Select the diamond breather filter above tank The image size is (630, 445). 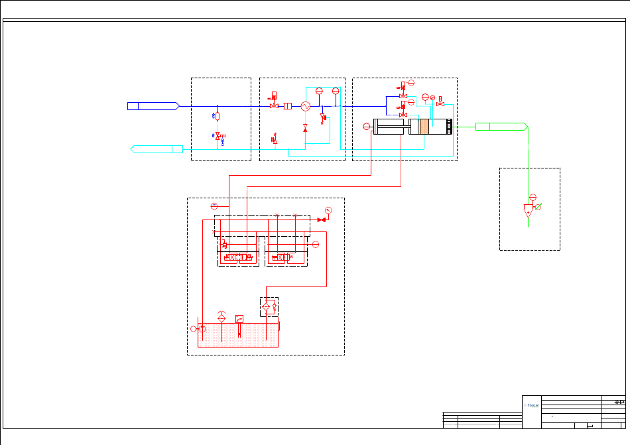pyautogui.click(x=221, y=318)
